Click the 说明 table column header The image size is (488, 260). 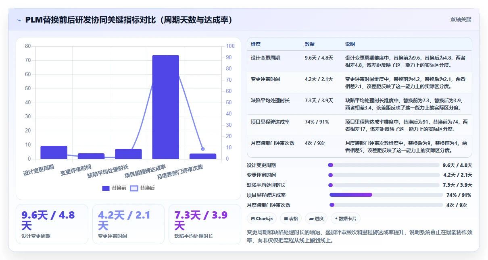click(x=350, y=44)
